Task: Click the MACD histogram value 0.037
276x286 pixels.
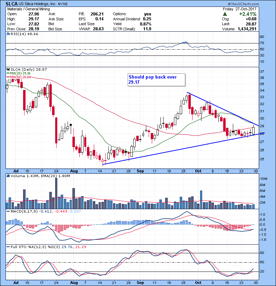Action: click(x=75, y=212)
